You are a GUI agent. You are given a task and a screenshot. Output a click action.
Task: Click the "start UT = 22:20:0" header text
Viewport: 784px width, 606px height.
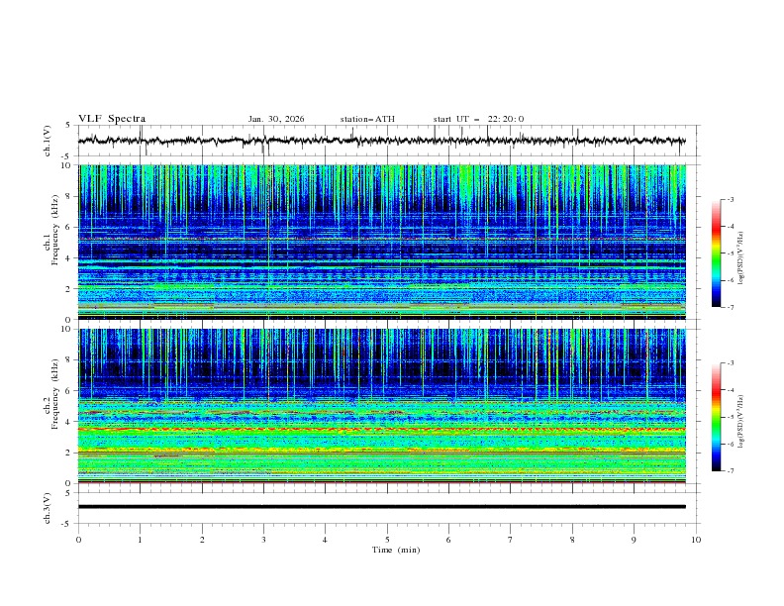point(478,119)
